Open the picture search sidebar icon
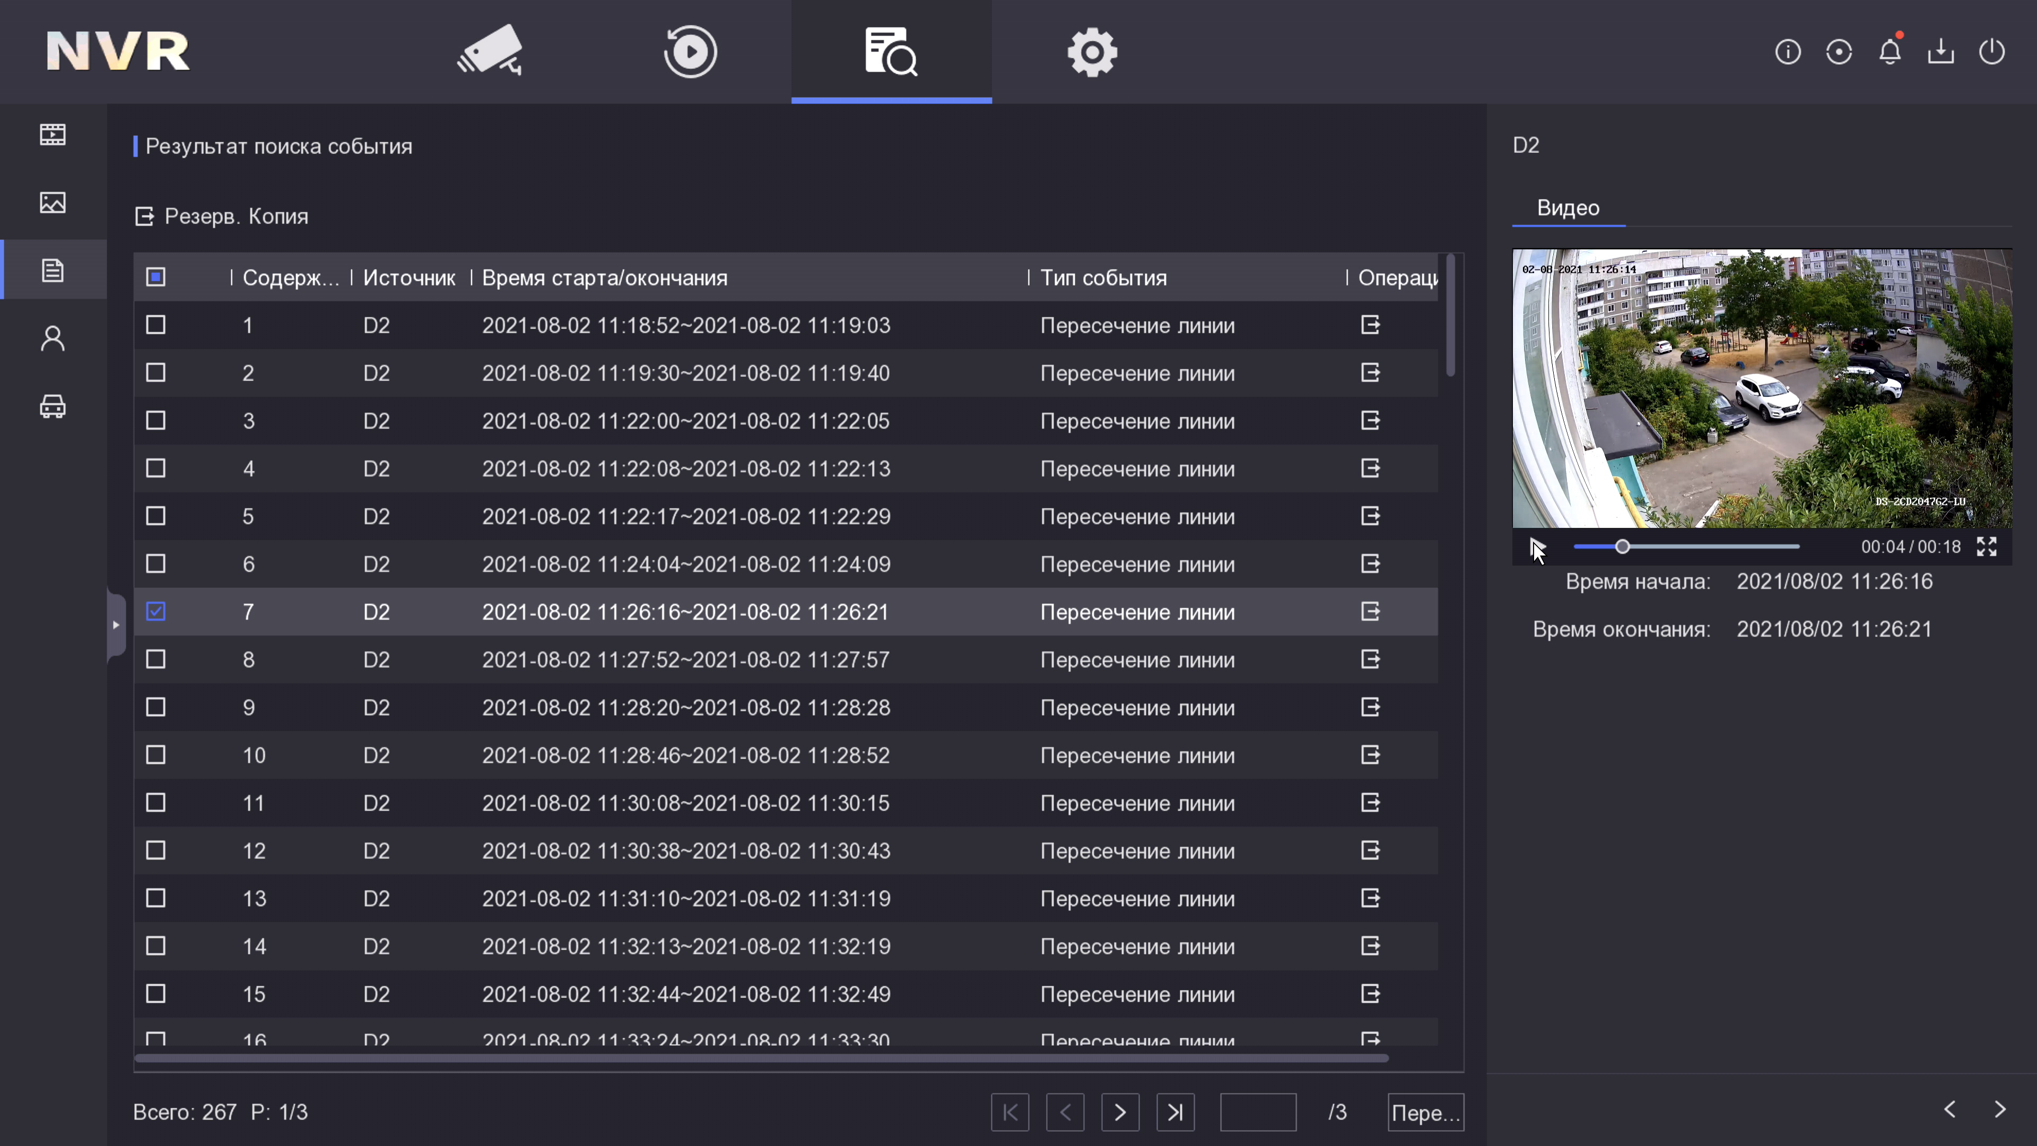Viewport: 2037px width, 1146px height. [x=53, y=203]
